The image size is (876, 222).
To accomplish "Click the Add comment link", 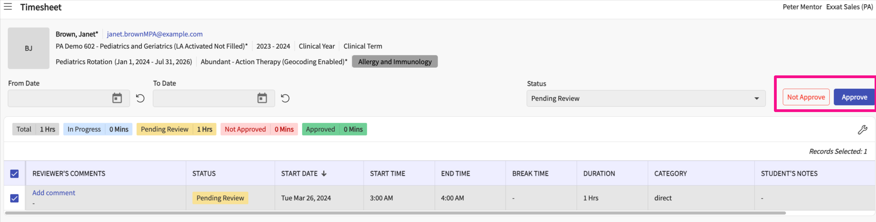I will (54, 193).
